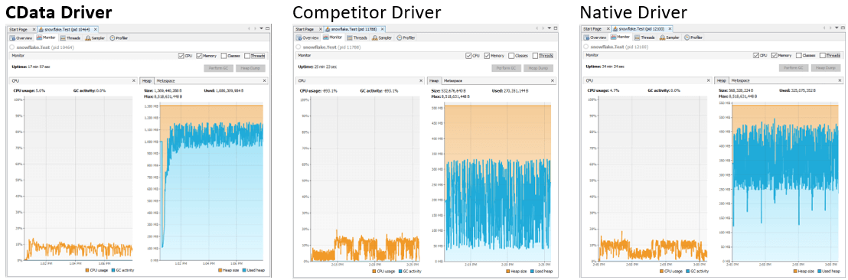This screenshot has height=280, width=848.
Task: Close the CPU chart panel in CData window
Action: click(x=134, y=80)
